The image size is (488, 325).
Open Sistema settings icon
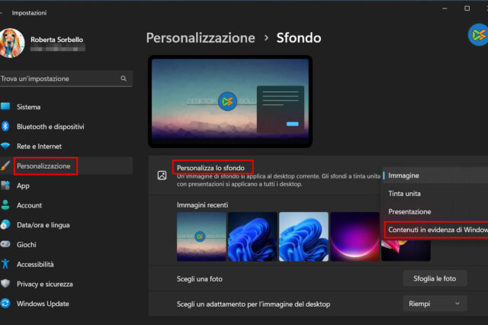(x=5, y=107)
